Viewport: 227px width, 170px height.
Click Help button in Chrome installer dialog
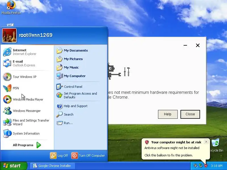[x=168, y=114]
